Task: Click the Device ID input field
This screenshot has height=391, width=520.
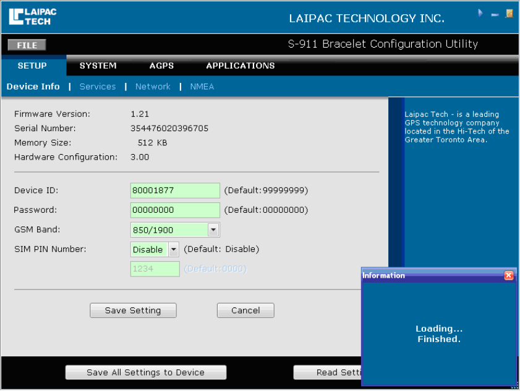Action: click(x=175, y=191)
